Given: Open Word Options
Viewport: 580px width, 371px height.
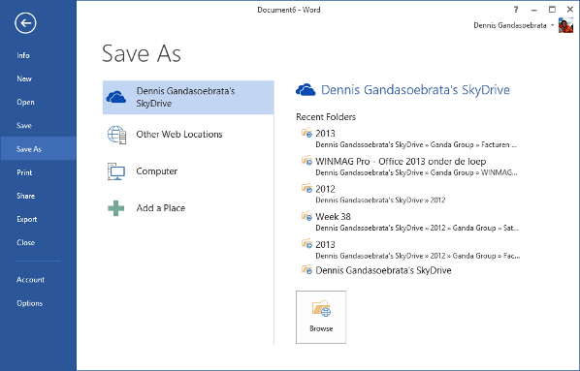Looking at the screenshot, I should click(30, 303).
